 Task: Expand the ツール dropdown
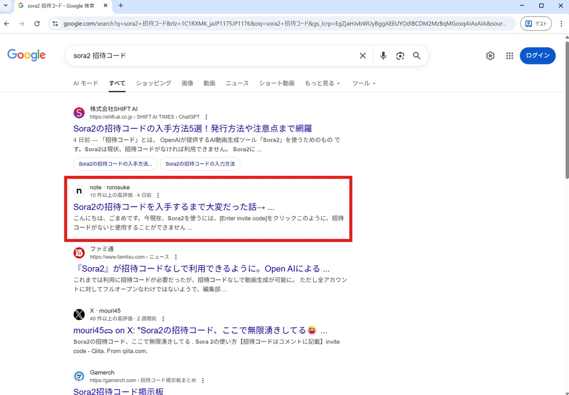coord(364,83)
